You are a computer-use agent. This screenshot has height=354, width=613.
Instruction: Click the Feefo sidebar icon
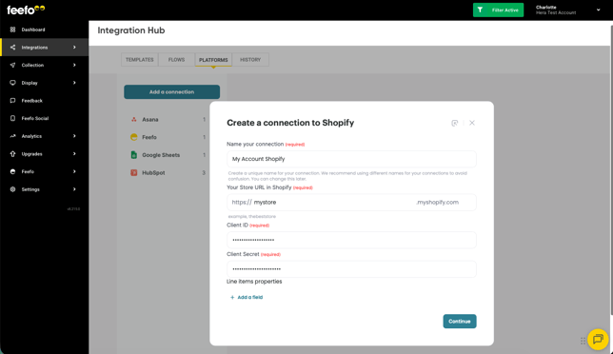tap(13, 171)
